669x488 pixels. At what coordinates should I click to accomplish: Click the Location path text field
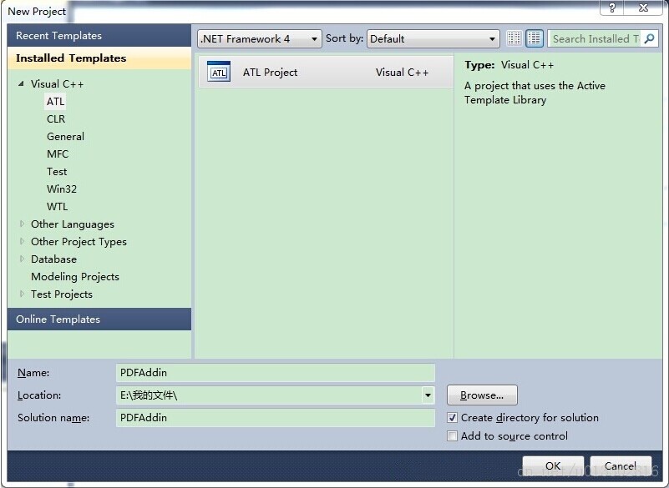point(269,395)
